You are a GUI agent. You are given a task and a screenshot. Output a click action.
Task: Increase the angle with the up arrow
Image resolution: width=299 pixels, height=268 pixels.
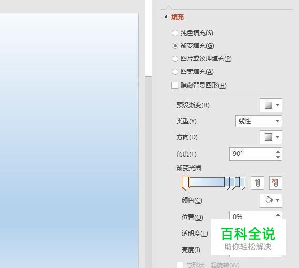coord(278,152)
